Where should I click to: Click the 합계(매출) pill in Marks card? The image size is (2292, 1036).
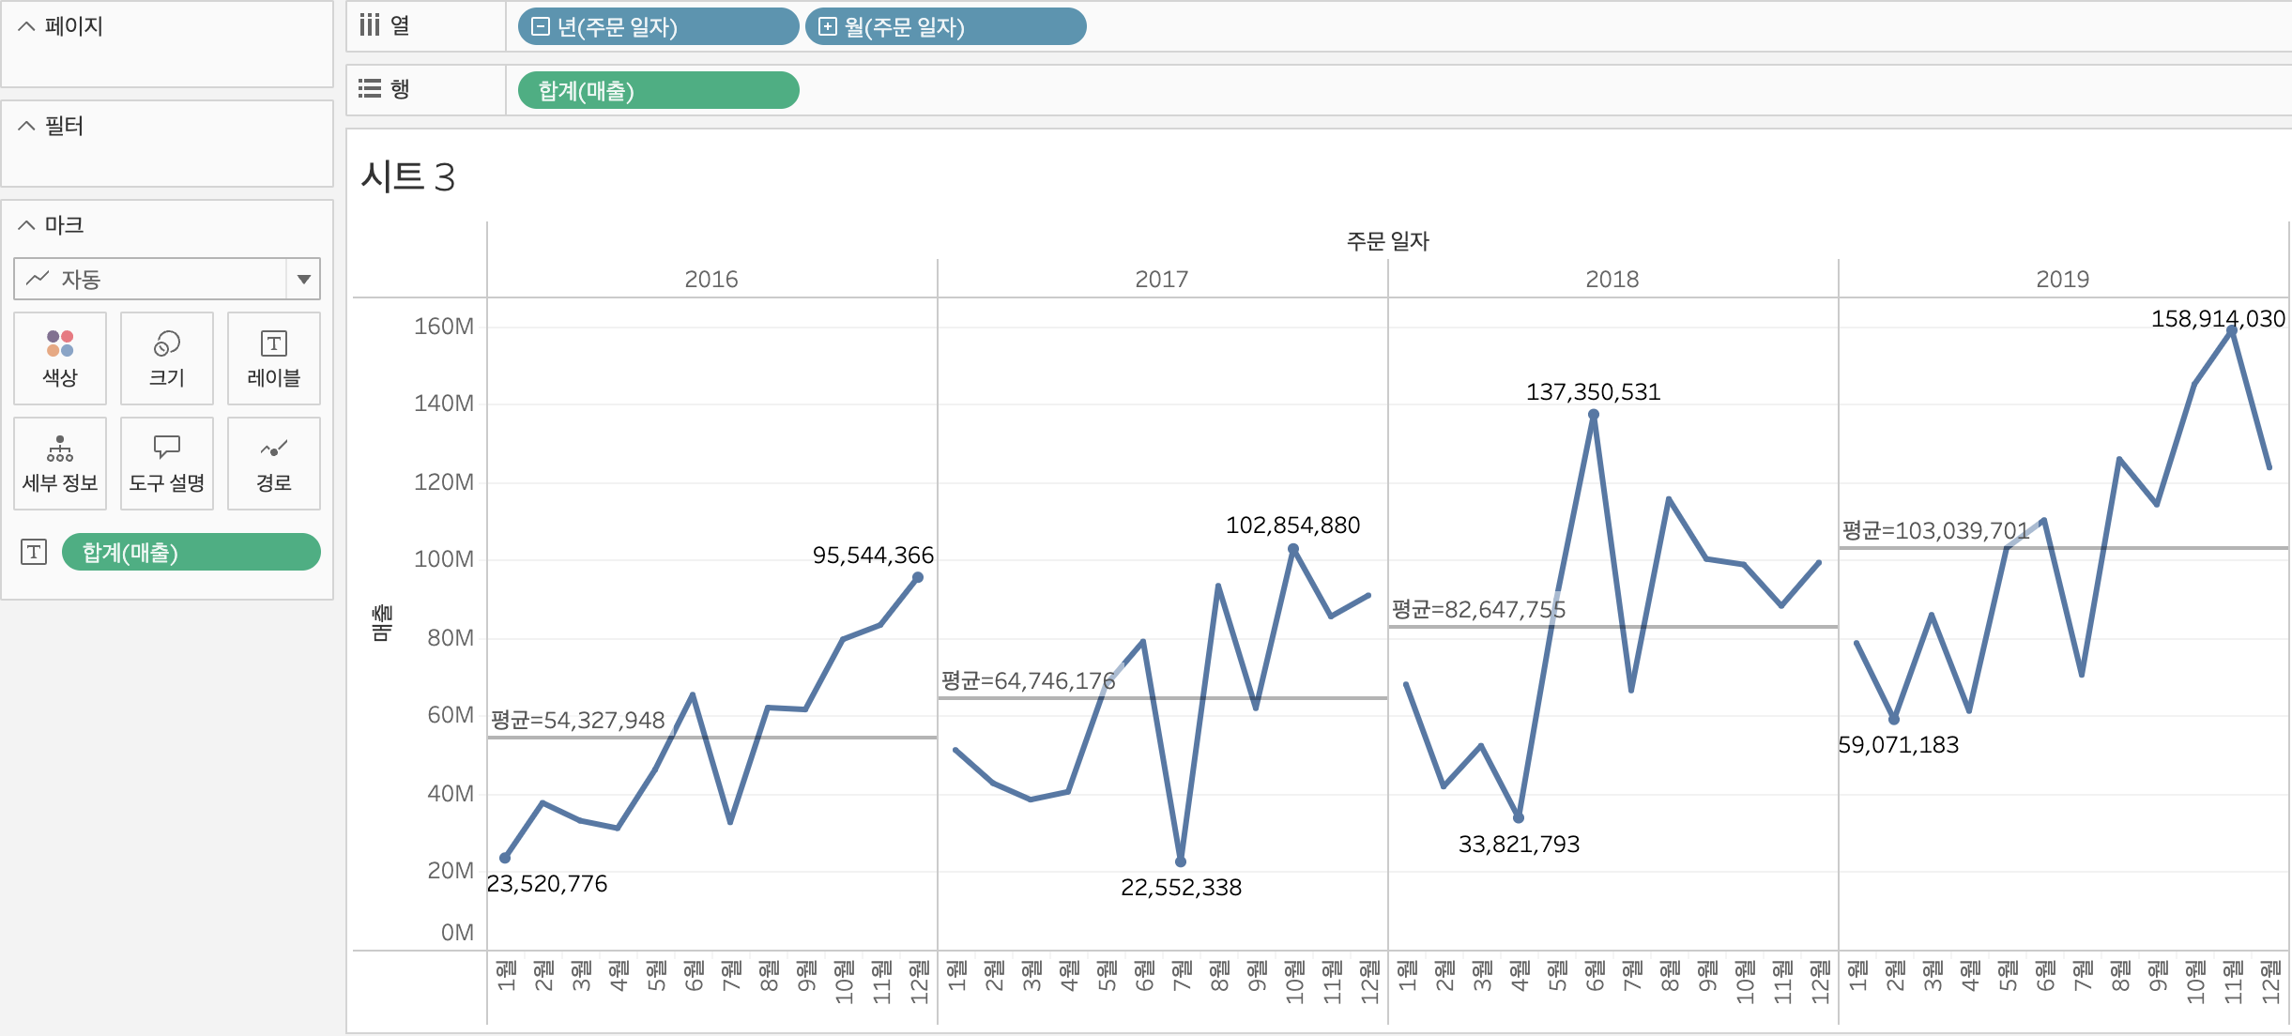click(x=191, y=552)
